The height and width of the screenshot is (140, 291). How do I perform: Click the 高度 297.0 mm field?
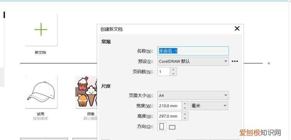[170, 116]
